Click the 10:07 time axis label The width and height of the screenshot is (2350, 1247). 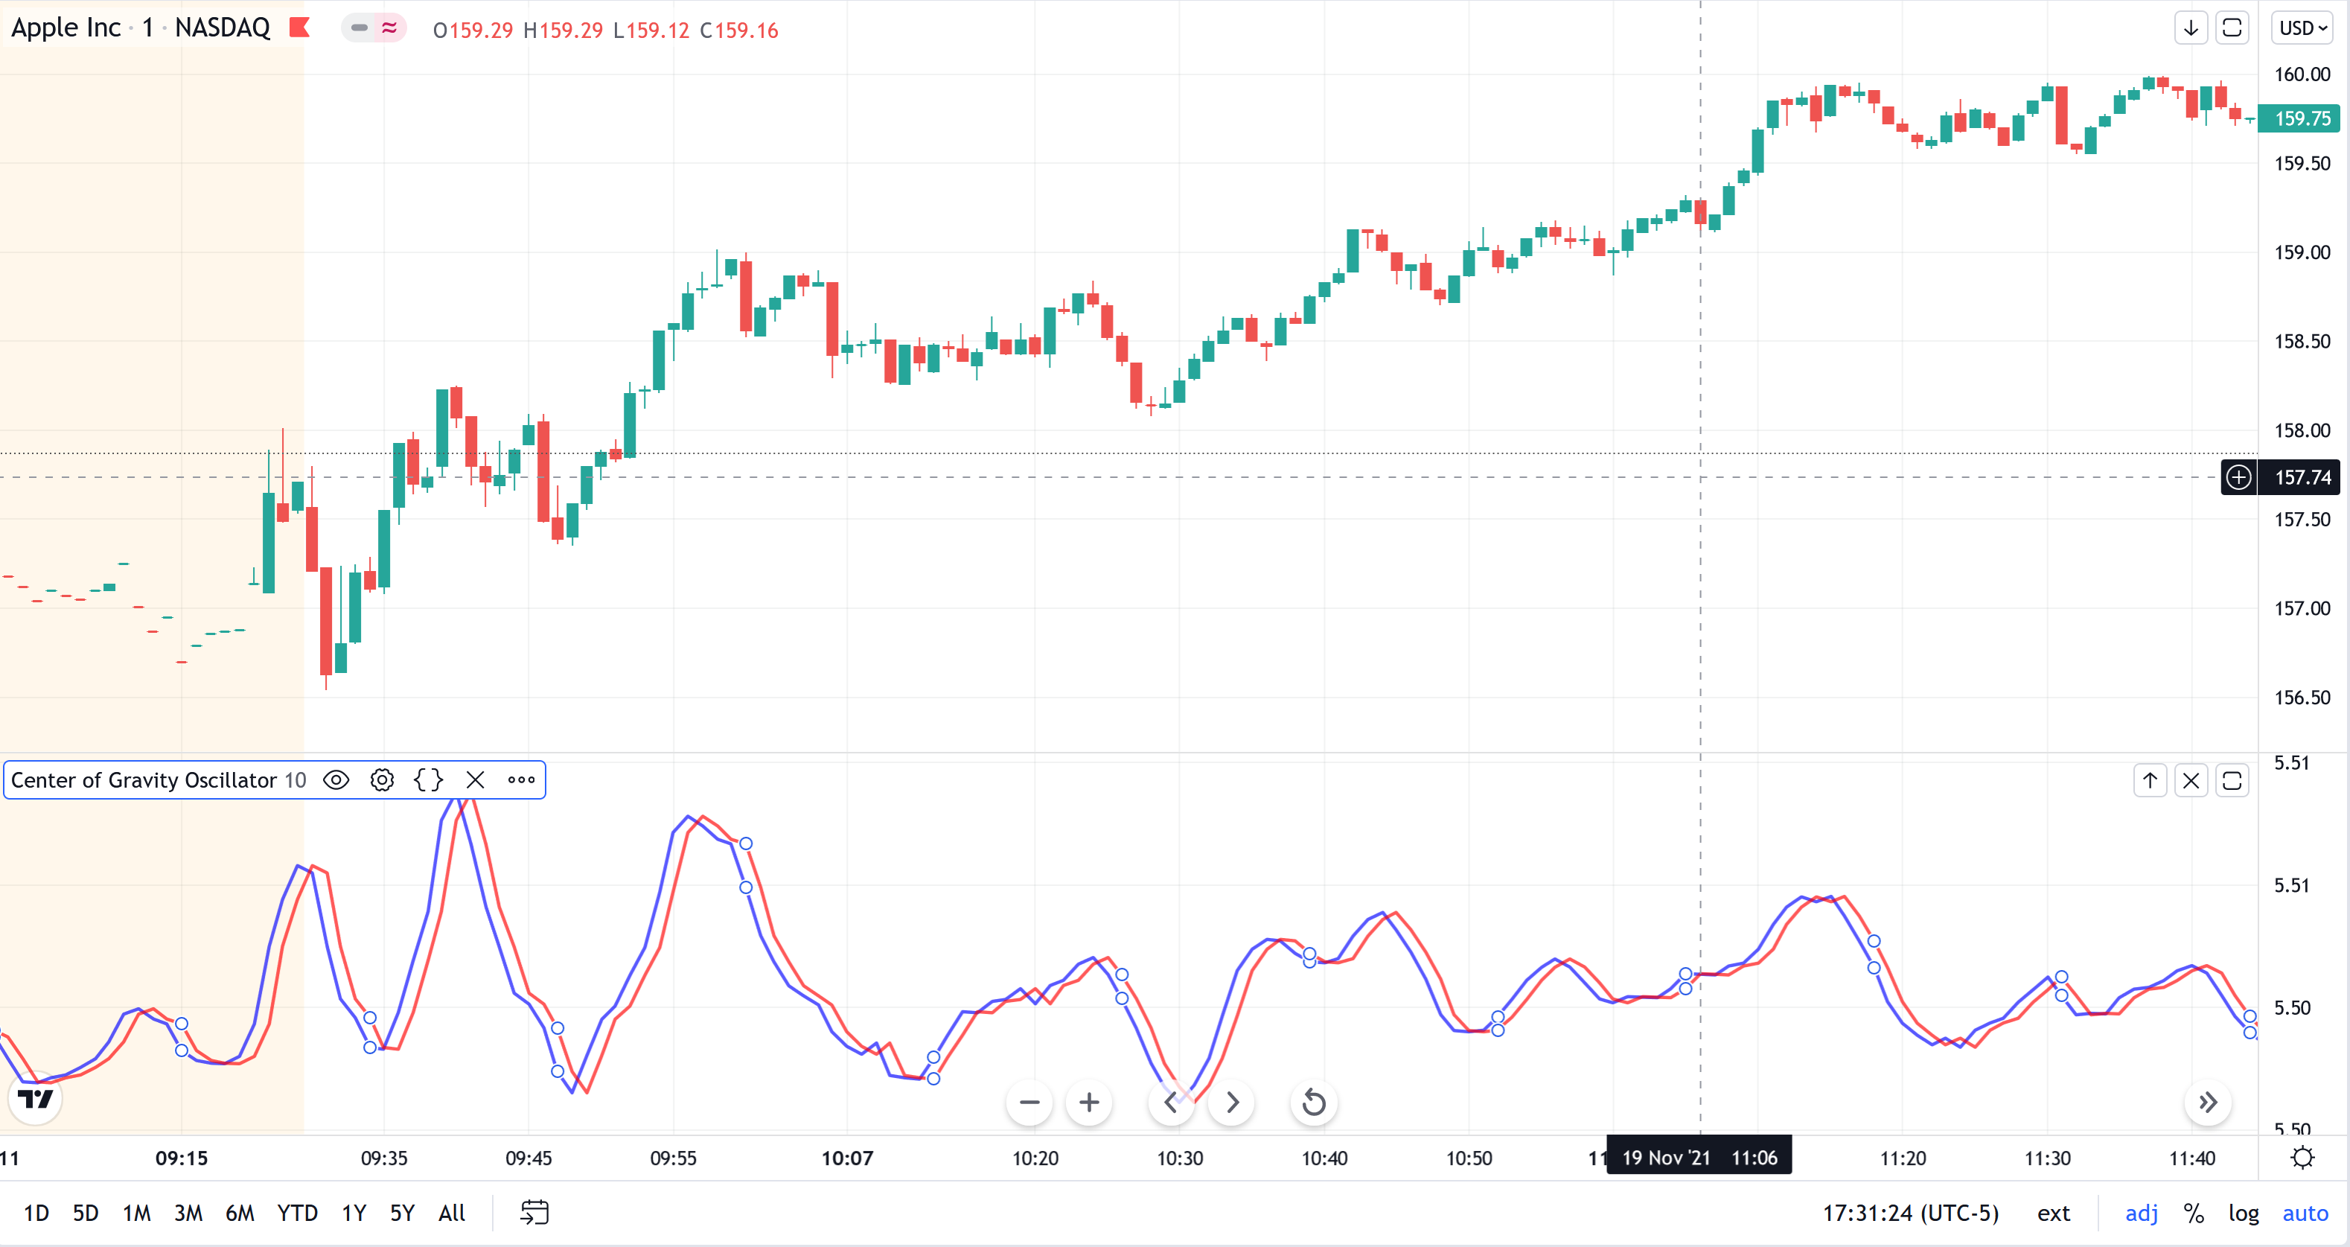(846, 1158)
